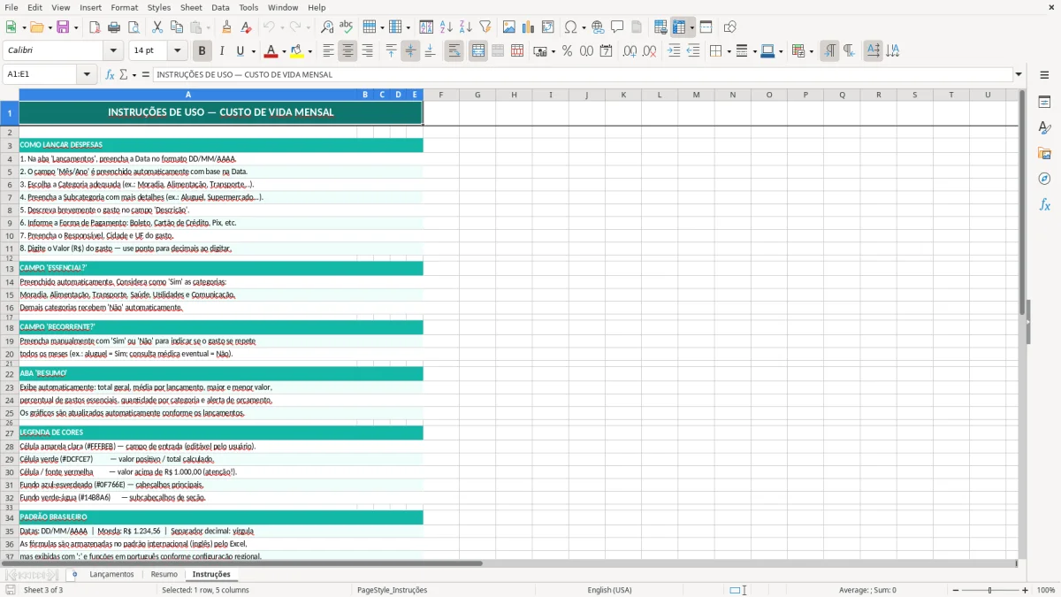The height and width of the screenshot is (597, 1061).
Task: Open sidebar Navigator compass icon
Action: [x=1044, y=179]
